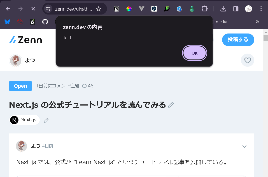Jump to the 48 comments count
268x177 pixels.
tap(88, 86)
